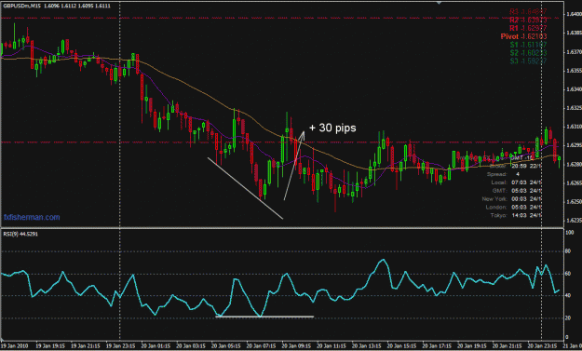Screen dimensions: 582x351
Task: Click the 20 Jan 21:15 time label
Action: [508, 345]
